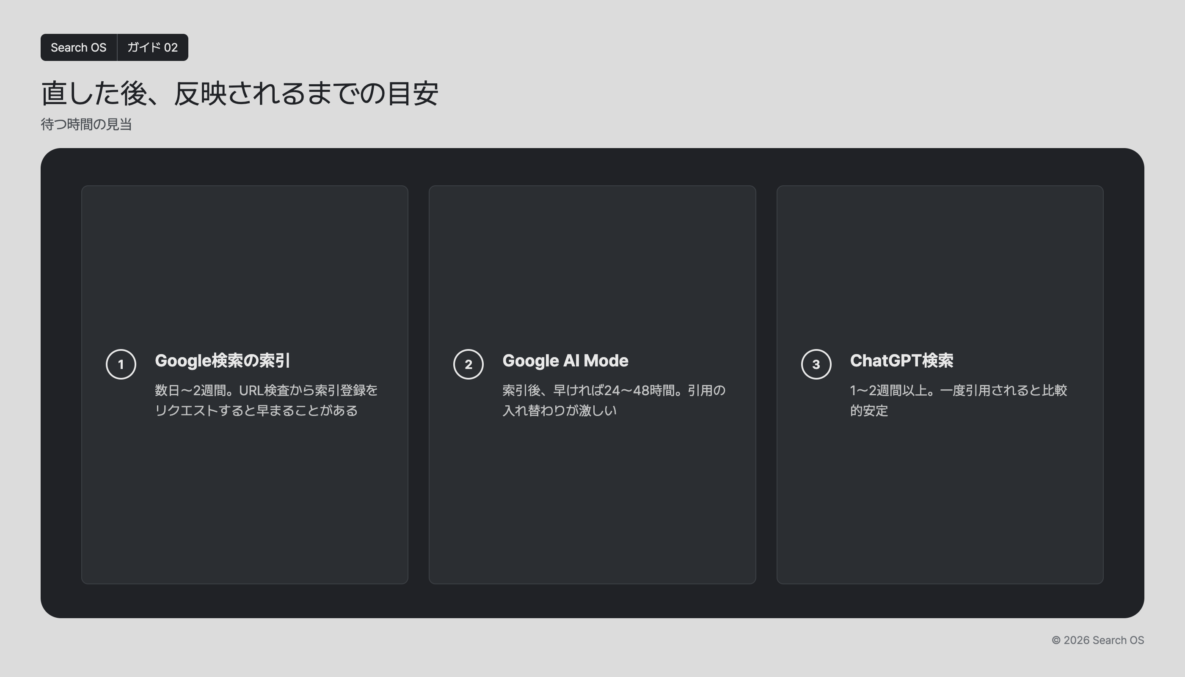The width and height of the screenshot is (1185, 677).
Task: Click the © 2026 Search OS footer
Action: pos(1097,640)
